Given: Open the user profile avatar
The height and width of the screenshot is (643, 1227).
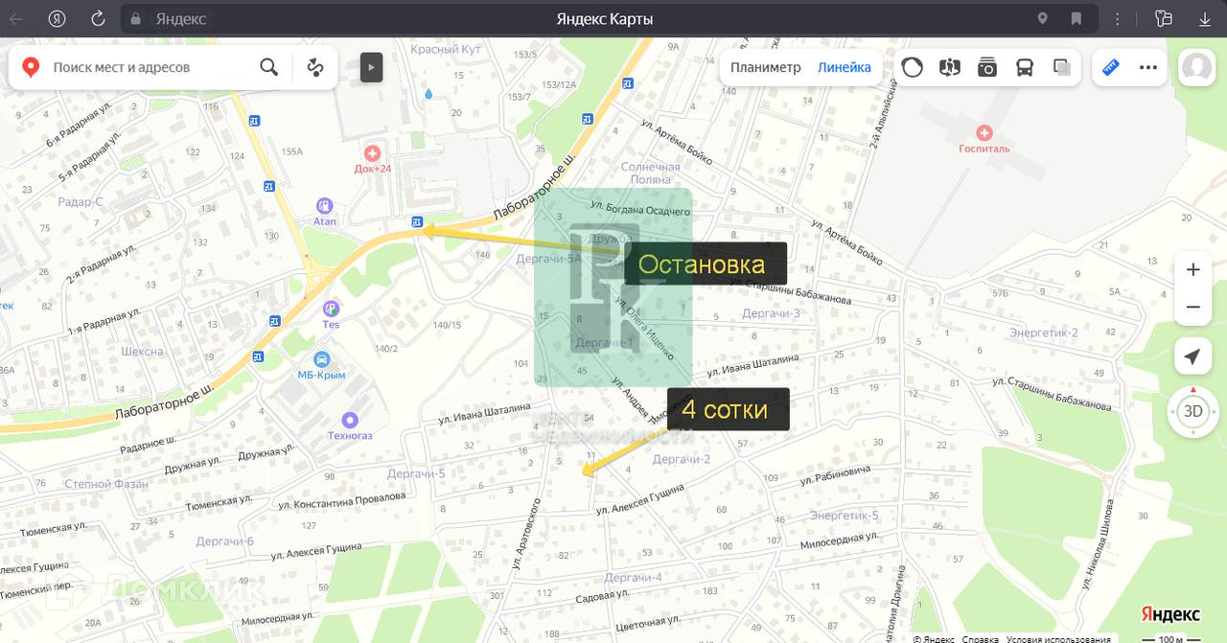Looking at the screenshot, I should (x=1196, y=67).
